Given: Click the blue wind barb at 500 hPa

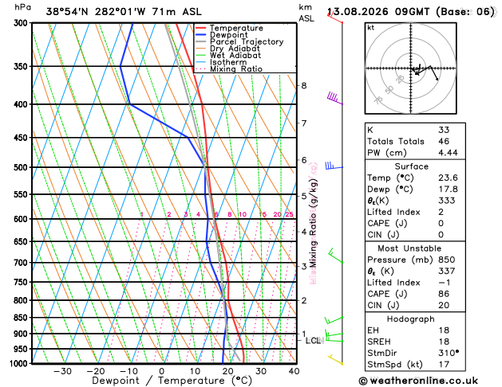Looking at the screenshot, I should (334, 166).
